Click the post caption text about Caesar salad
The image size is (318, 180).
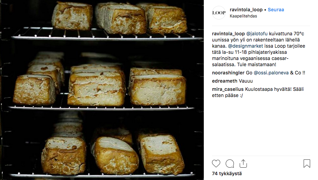259,49
